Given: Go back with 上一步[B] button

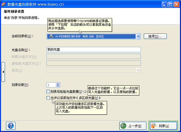Looking at the screenshot, I should coord(133,126).
